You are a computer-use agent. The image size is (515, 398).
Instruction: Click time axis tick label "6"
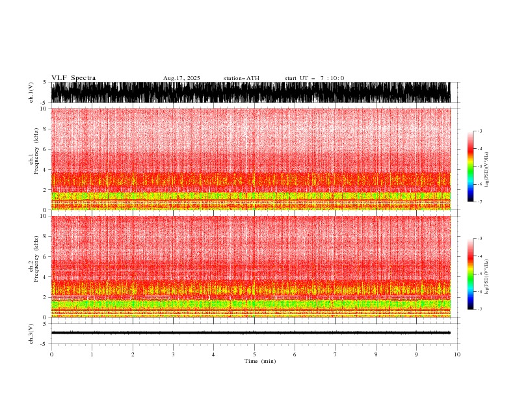click(295, 354)
